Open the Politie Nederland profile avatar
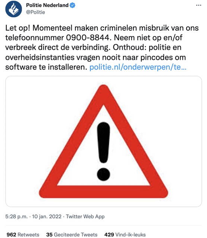The width and height of the screenshot is (207, 238). click(14, 9)
